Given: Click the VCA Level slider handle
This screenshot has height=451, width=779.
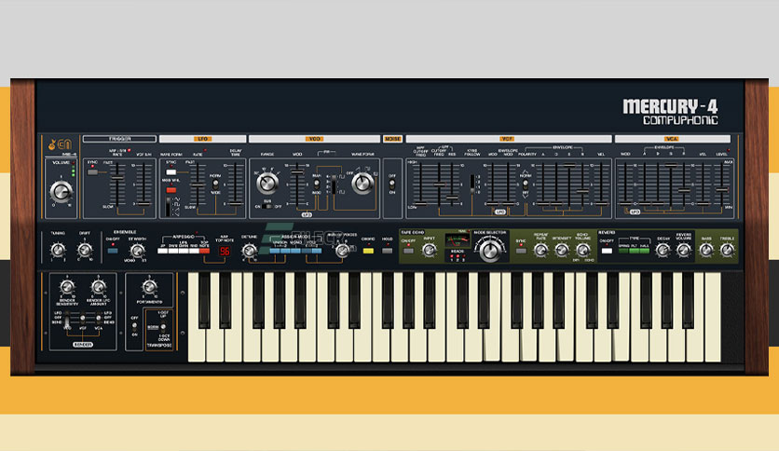Looking at the screenshot, I should click(722, 190).
